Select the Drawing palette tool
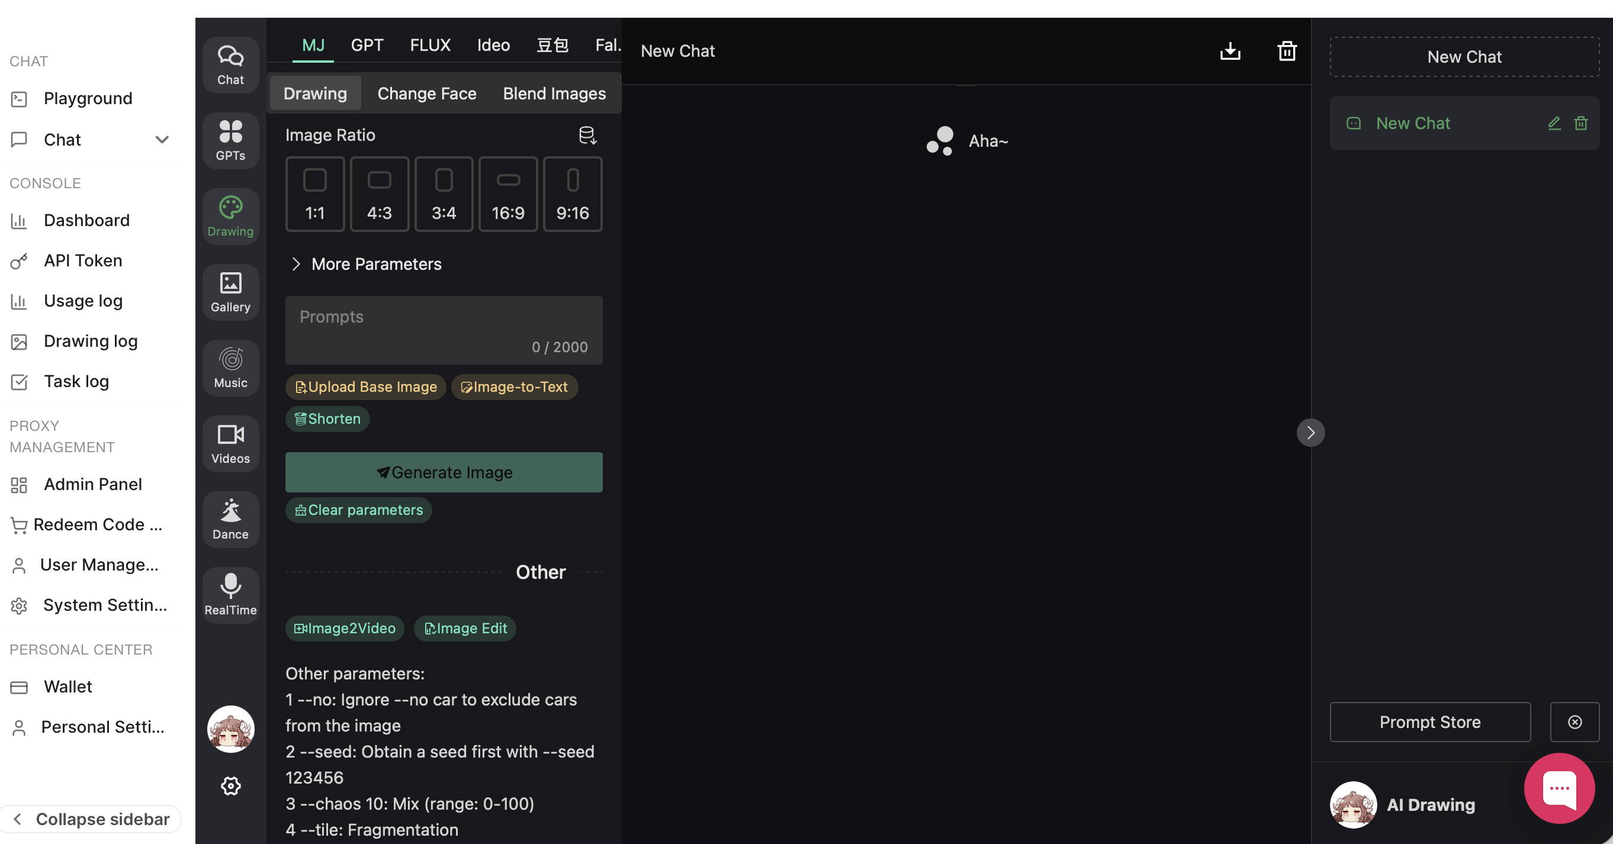This screenshot has height=844, width=1613. [230, 216]
